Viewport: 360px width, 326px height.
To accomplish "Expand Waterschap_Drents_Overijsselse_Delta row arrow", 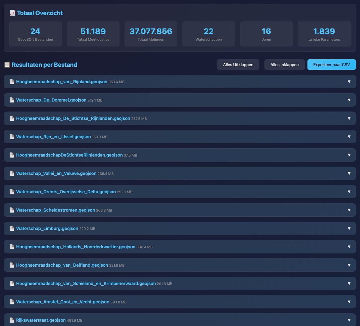I will point(349,192).
